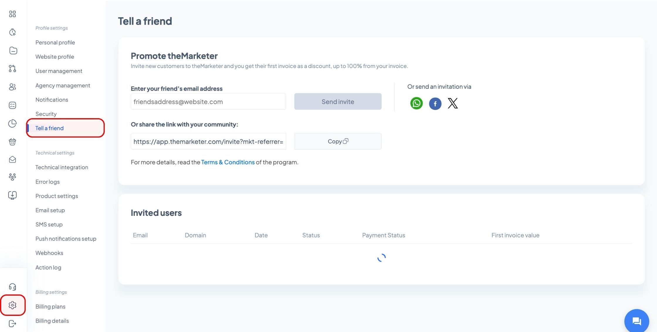This screenshot has height=332, width=657.
Task: Open User management menu item
Action: pyautogui.click(x=59, y=71)
